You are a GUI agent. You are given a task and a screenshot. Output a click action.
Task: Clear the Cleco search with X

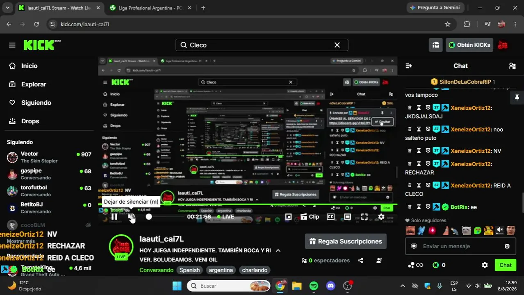tap(337, 45)
